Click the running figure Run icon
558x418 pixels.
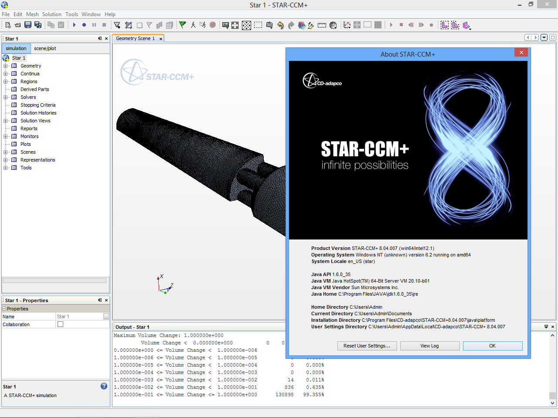click(203, 25)
